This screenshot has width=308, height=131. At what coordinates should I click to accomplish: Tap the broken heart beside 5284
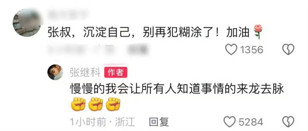pyautogui.click(x=288, y=122)
